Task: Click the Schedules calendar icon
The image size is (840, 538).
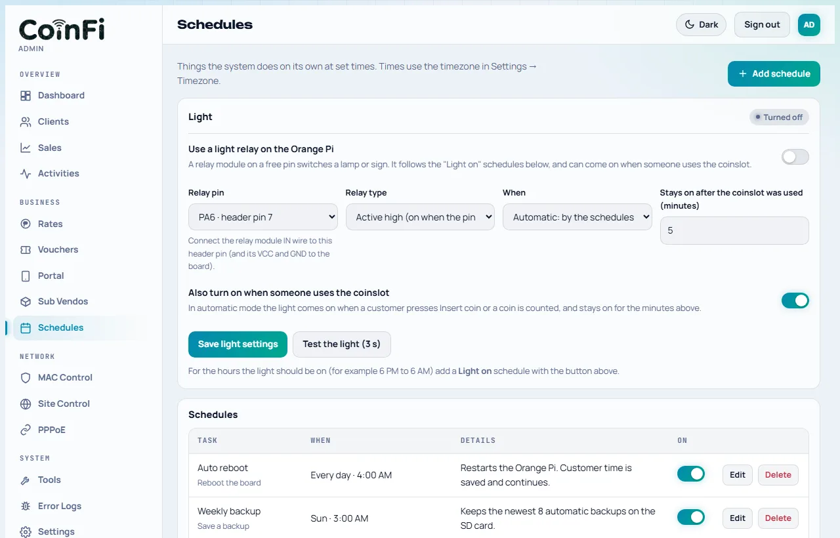Action: 26,328
